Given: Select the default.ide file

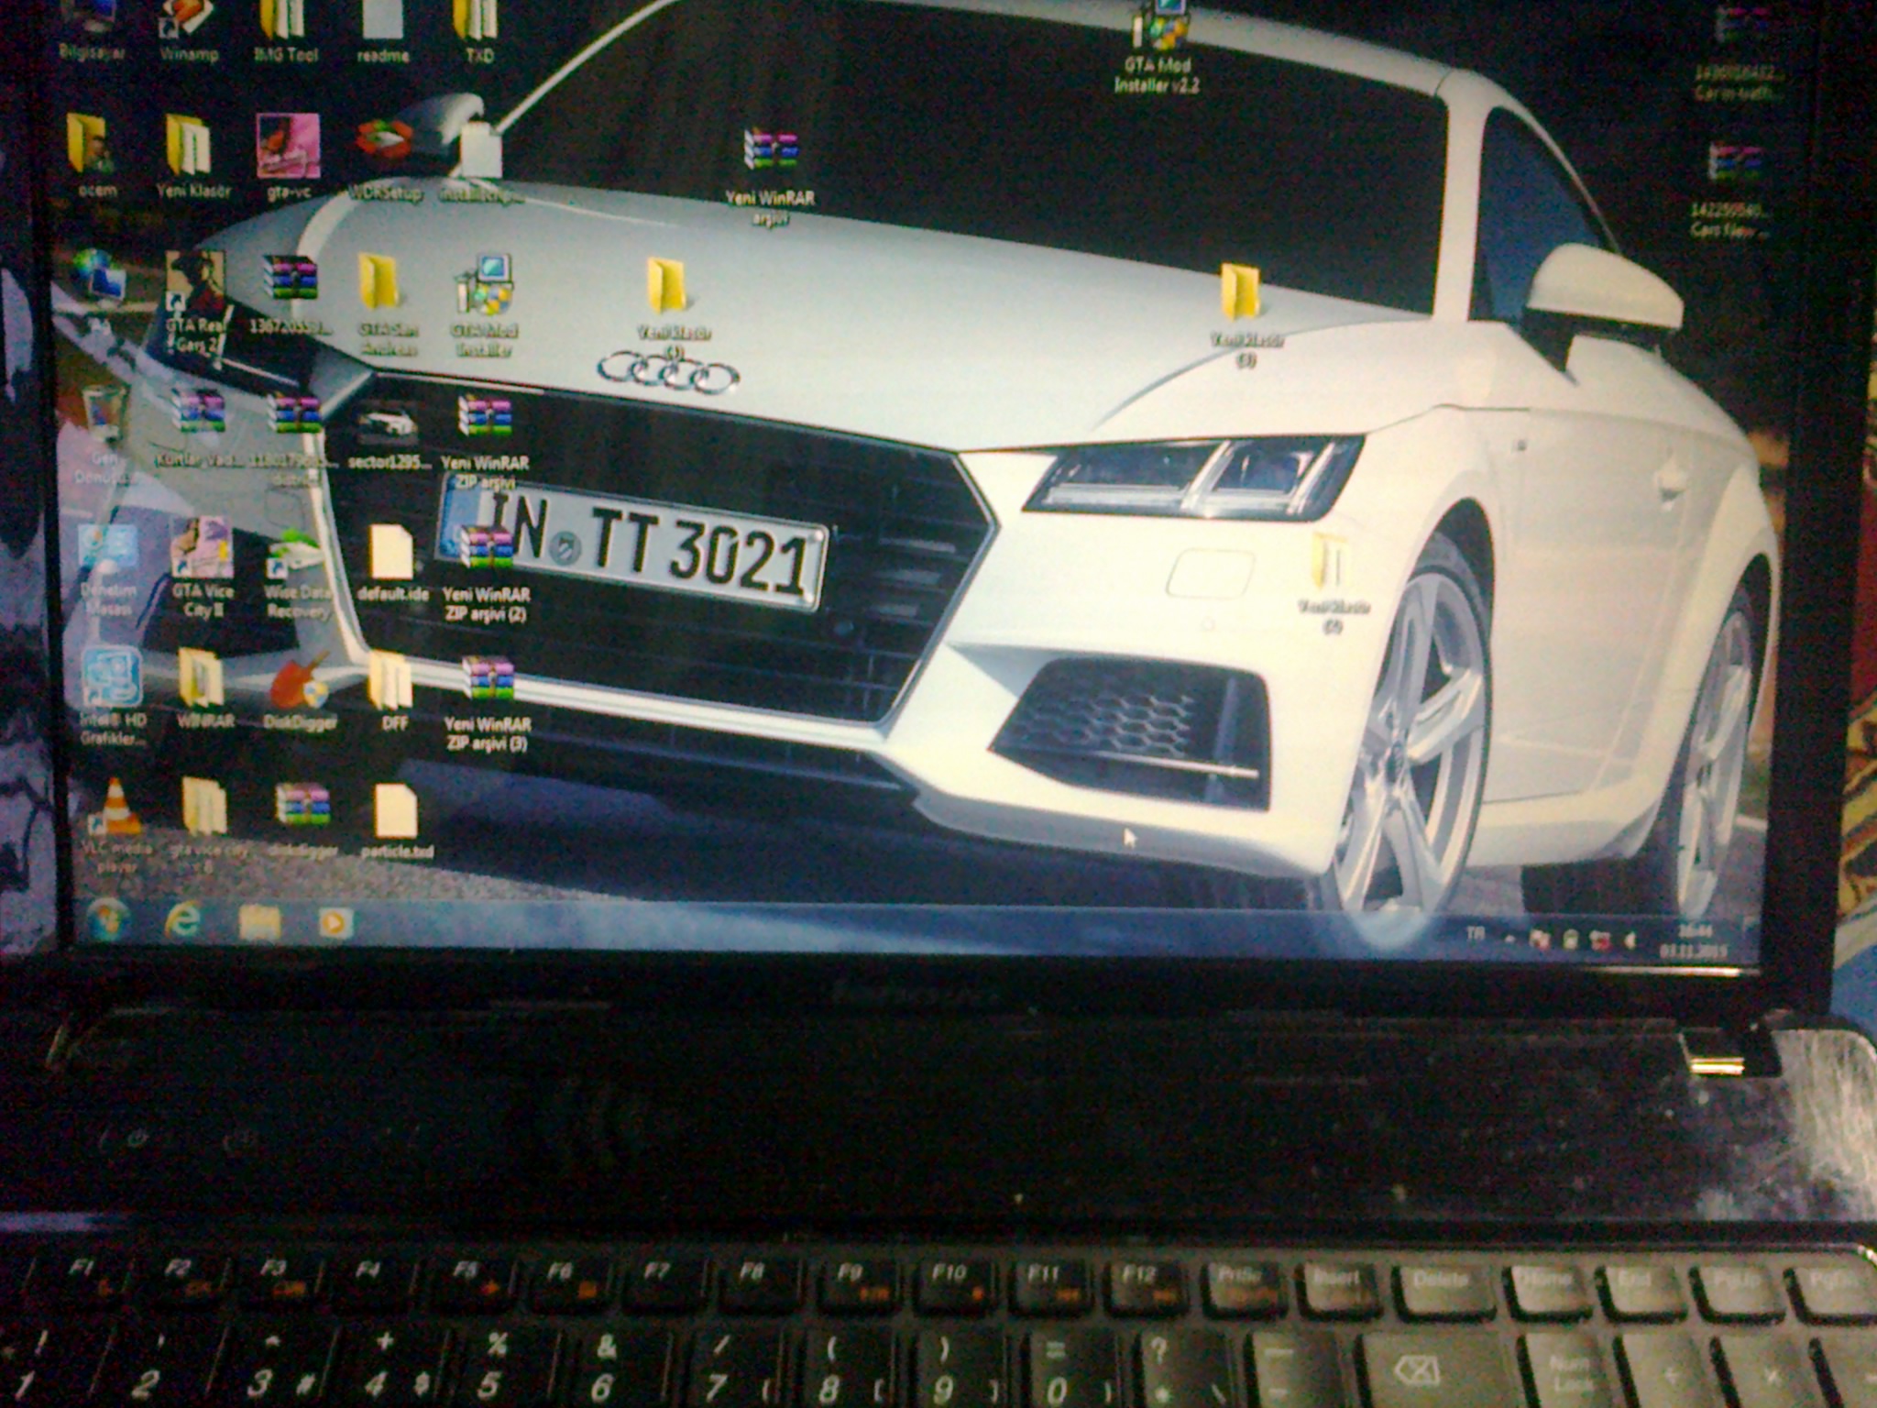Looking at the screenshot, I should [x=392, y=563].
